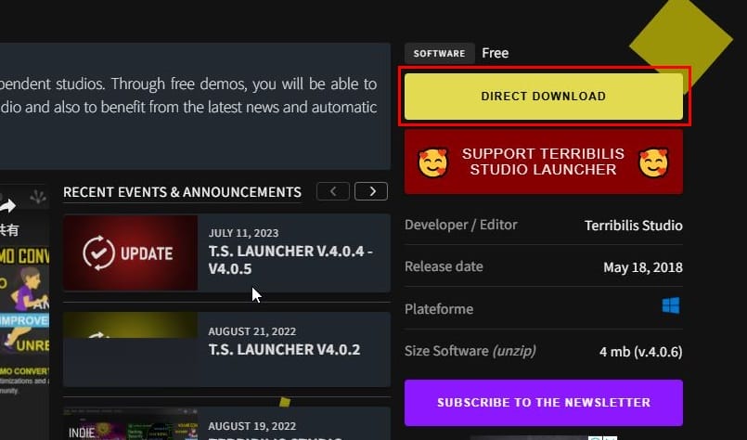Click the left smiling hearts emoji
The width and height of the screenshot is (747, 440).
coord(433,162)
